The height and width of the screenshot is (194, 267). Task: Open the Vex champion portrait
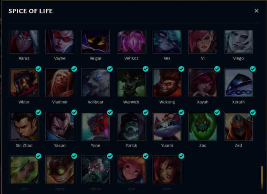167,42
